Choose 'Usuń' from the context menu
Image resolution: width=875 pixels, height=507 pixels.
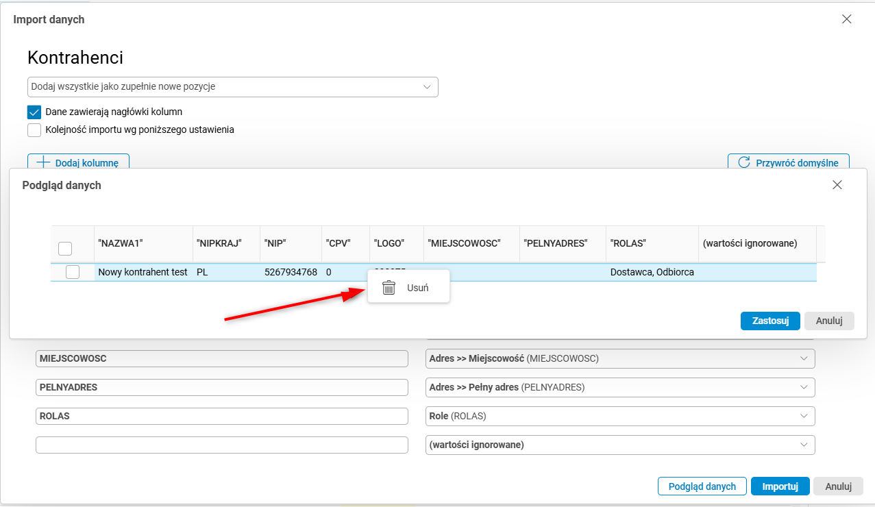coord(417,288)
